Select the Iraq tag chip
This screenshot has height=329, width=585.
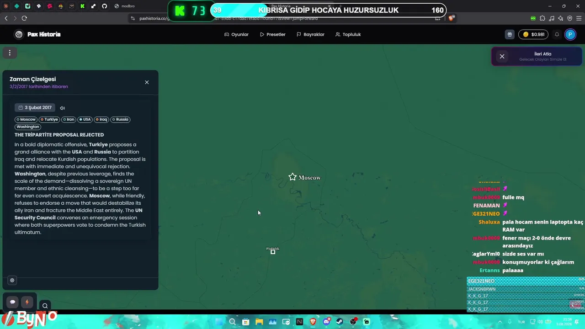tap(101, 119)
